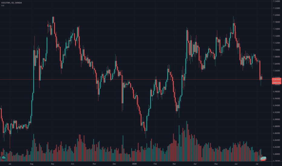
Task: Click the September peak candle near 7.19
Action: click(x=53, y=20)
